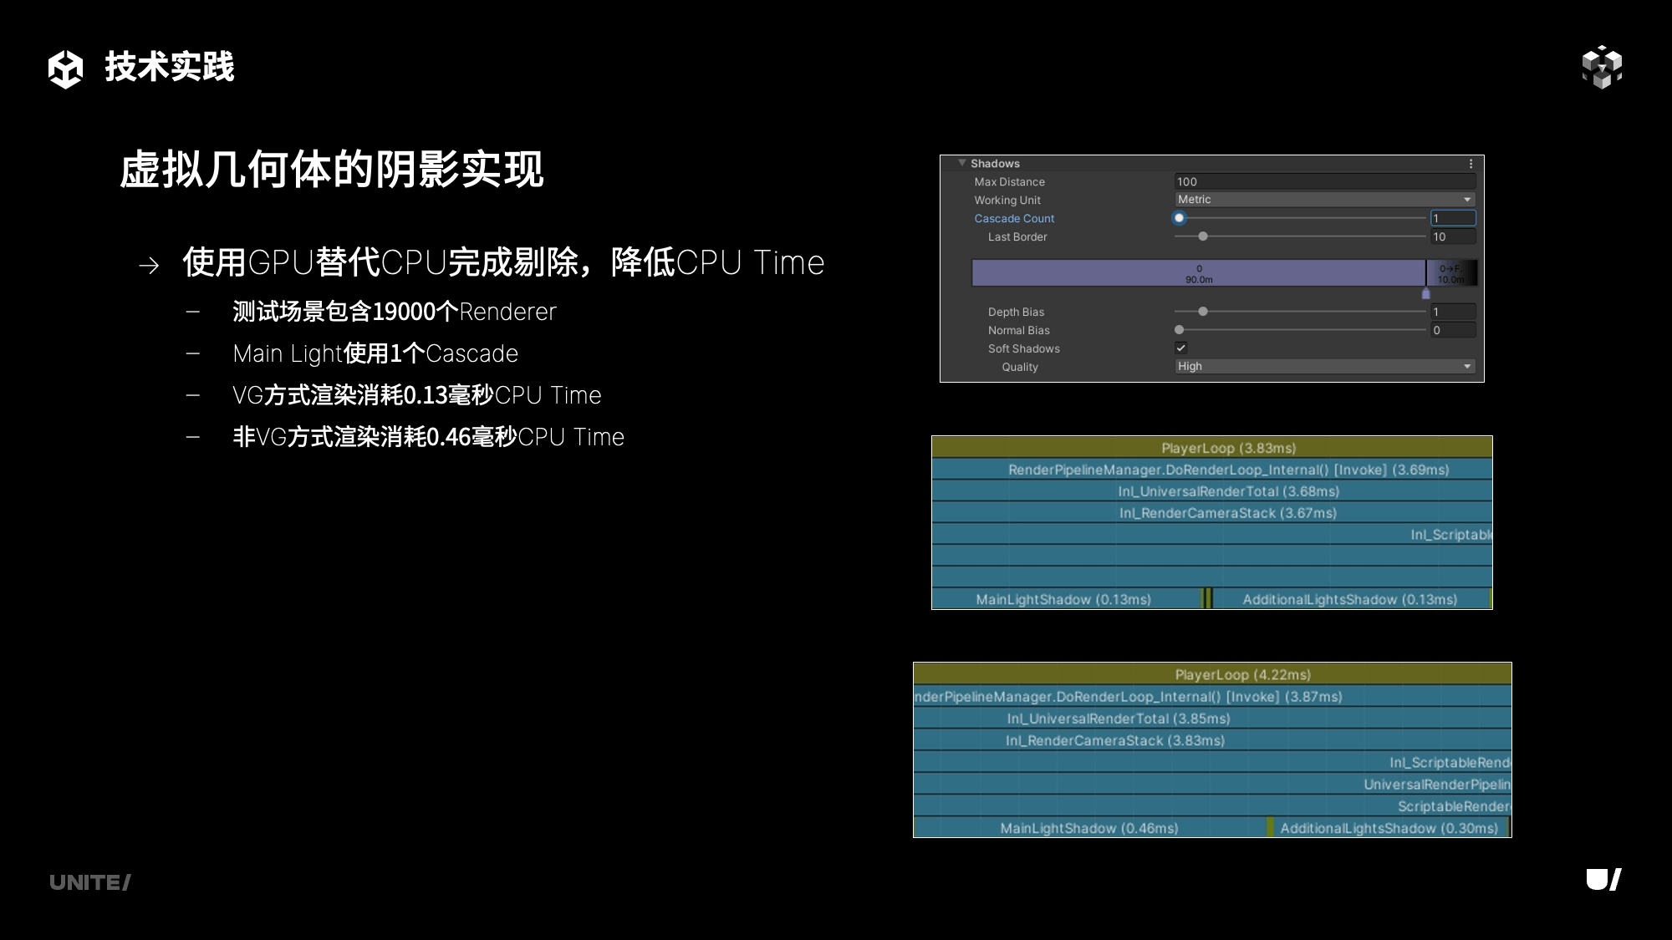
Task: Click the UNITE/ logo at bottom left
Action: point(89,882)
